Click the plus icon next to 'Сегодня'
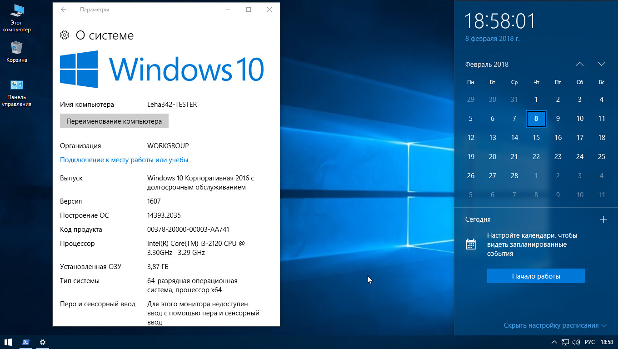This screenshot has height=349, width=618. [603, 219]
